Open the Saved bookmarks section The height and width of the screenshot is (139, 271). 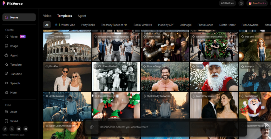[14, 121]
